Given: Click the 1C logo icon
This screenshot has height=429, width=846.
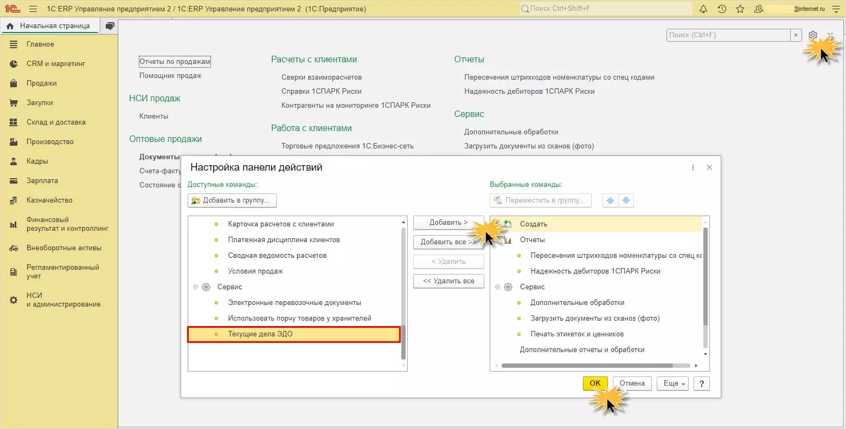Looking at the screenshot, I should [x=12, y=9].
